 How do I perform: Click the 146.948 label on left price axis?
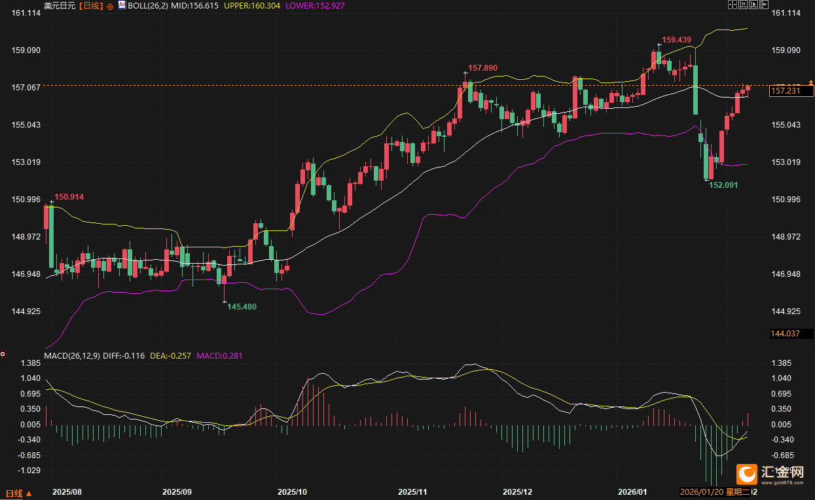click(27, 274)
